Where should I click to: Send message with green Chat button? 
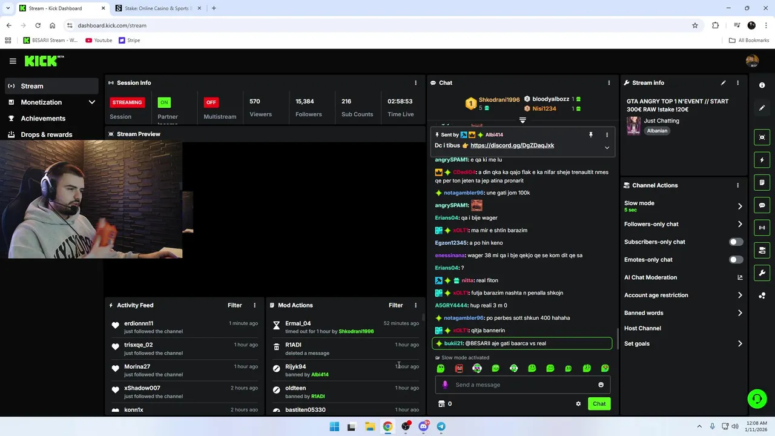click(599, 404)
